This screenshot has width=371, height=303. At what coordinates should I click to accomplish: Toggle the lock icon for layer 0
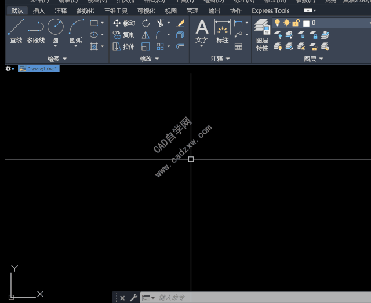(296, 23)
